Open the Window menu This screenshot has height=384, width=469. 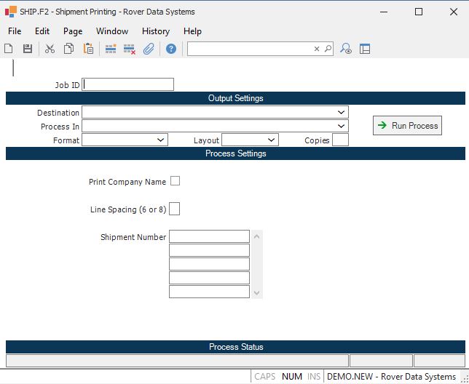coord(112,31)
